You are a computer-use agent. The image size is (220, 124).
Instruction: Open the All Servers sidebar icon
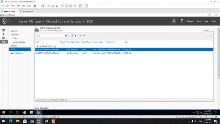[3, 38]
